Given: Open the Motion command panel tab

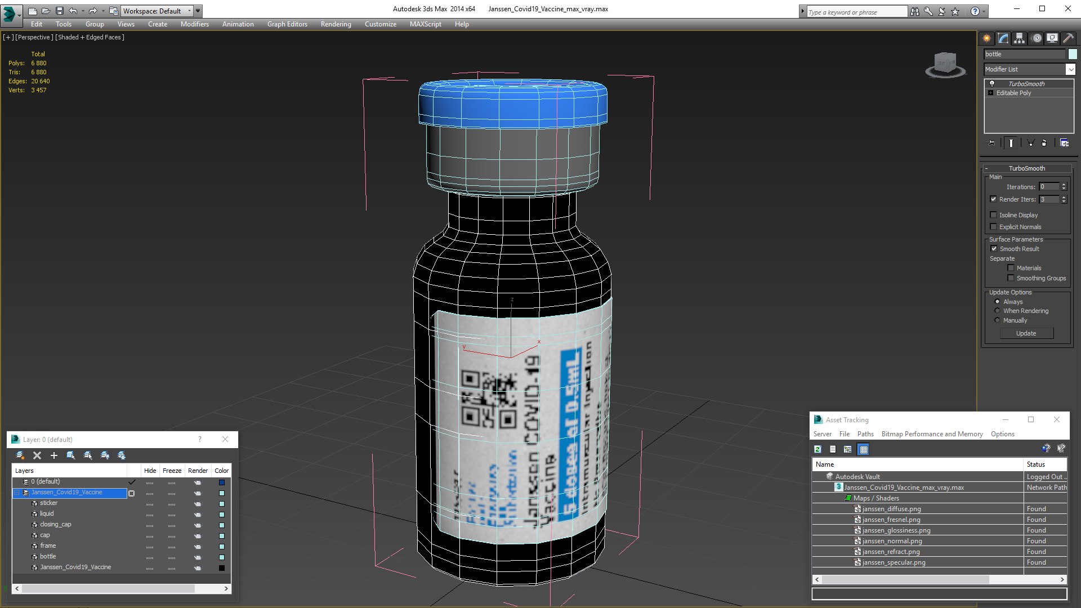Looking at the screenshot, I should pyautogui.click(x=1036, y=38).
